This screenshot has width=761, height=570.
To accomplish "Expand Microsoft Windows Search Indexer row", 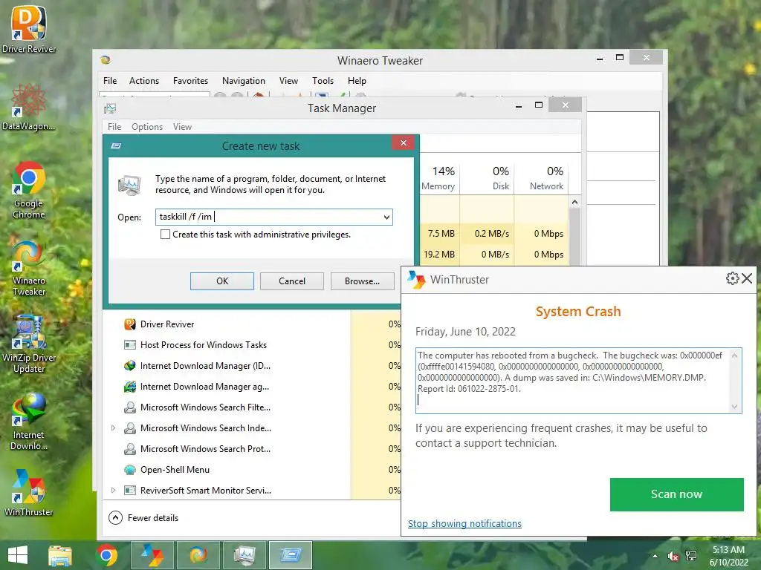I will tap(113, 428).
